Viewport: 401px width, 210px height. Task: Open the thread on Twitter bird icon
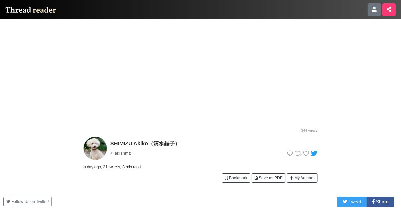314,153
